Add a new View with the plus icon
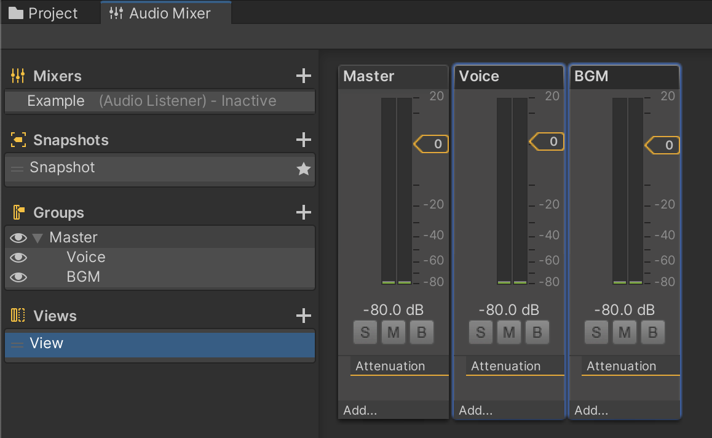The height and width of the screenshot is (438, 712). 303,316
